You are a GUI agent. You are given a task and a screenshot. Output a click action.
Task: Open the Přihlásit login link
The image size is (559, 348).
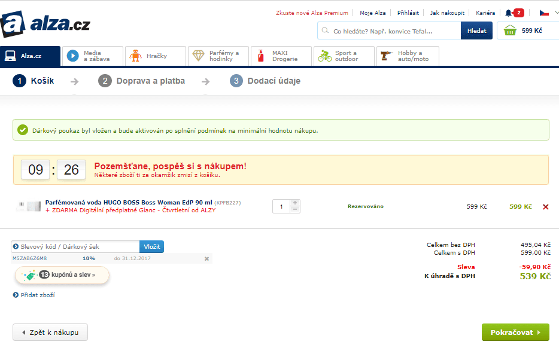(408, 13)
